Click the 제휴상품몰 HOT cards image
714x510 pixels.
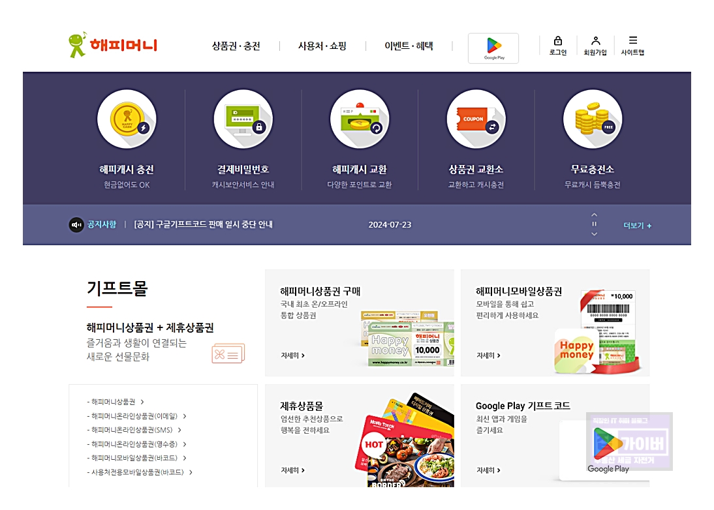click(x=405, y=440)
